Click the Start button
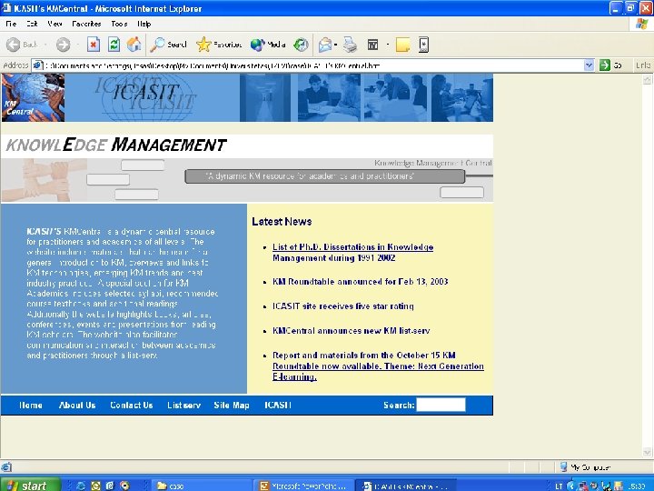This screenshot has width=654, height=491. pos(30,485)
